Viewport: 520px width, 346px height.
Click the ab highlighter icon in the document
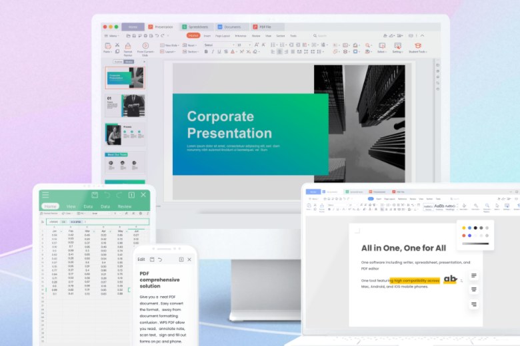(451, 279)
